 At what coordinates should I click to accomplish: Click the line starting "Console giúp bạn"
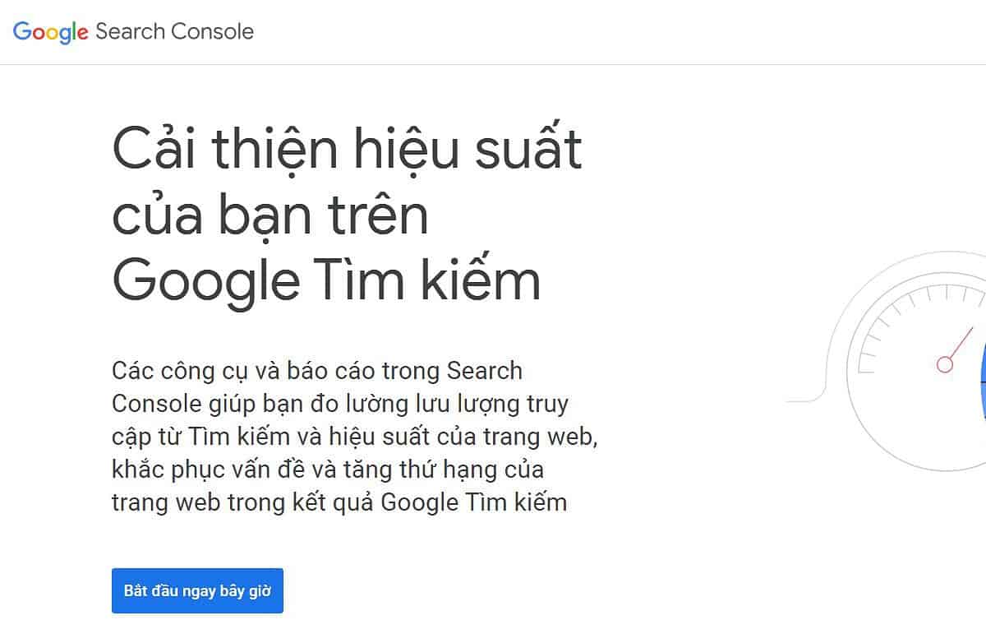[339, 404]
